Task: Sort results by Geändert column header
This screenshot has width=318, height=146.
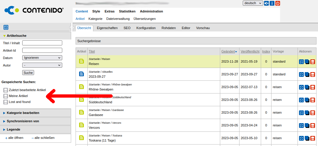Action: (228, 51)
